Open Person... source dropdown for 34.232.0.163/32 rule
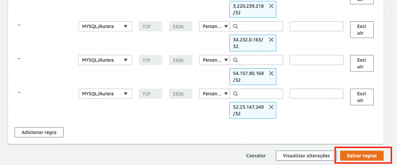This screenshot has width=397, height=165. pyautogui.click(x=214, y=26)
